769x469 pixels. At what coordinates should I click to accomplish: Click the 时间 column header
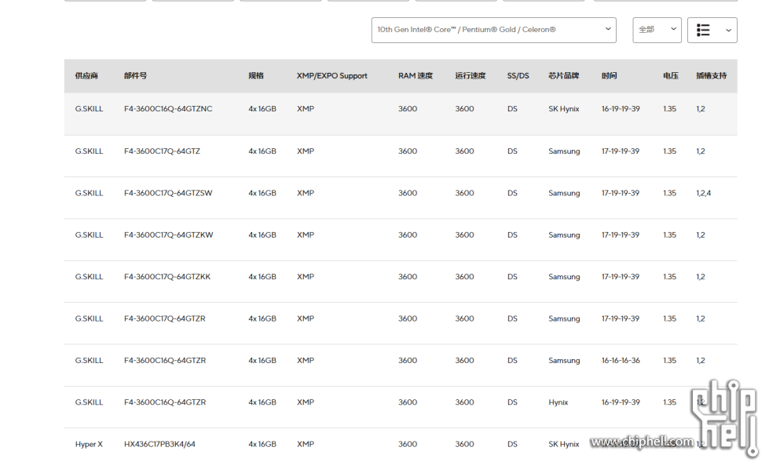609,76
